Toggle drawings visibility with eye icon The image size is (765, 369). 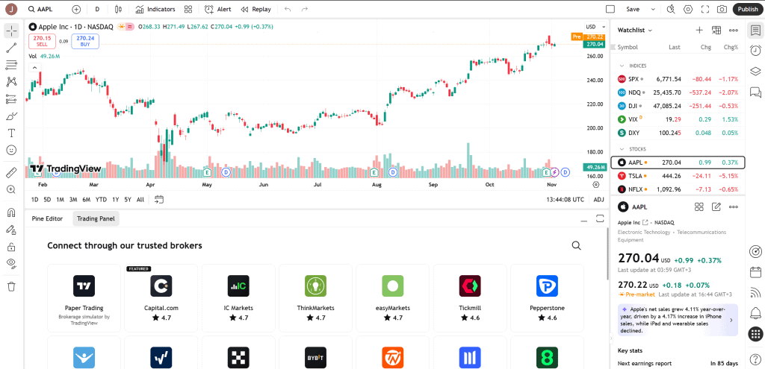pos(11,263)
